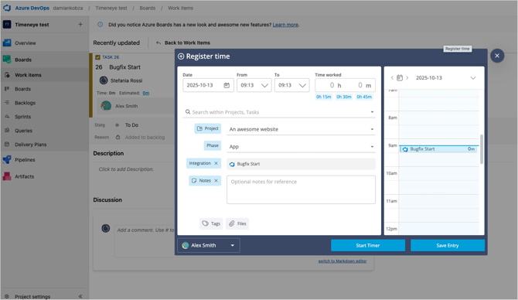Expand the project search dropdown arrow

(372, 112)
